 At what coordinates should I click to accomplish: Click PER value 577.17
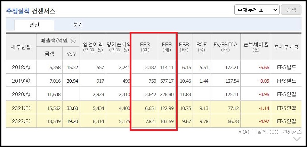coord(167,81)
